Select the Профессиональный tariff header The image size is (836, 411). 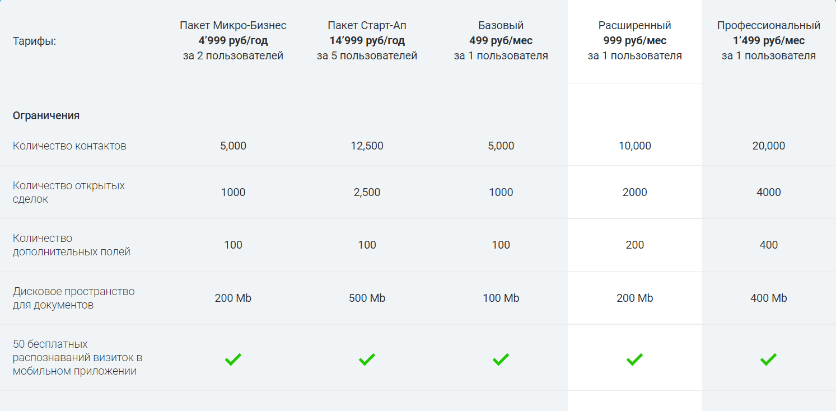(x=768, y=40)
